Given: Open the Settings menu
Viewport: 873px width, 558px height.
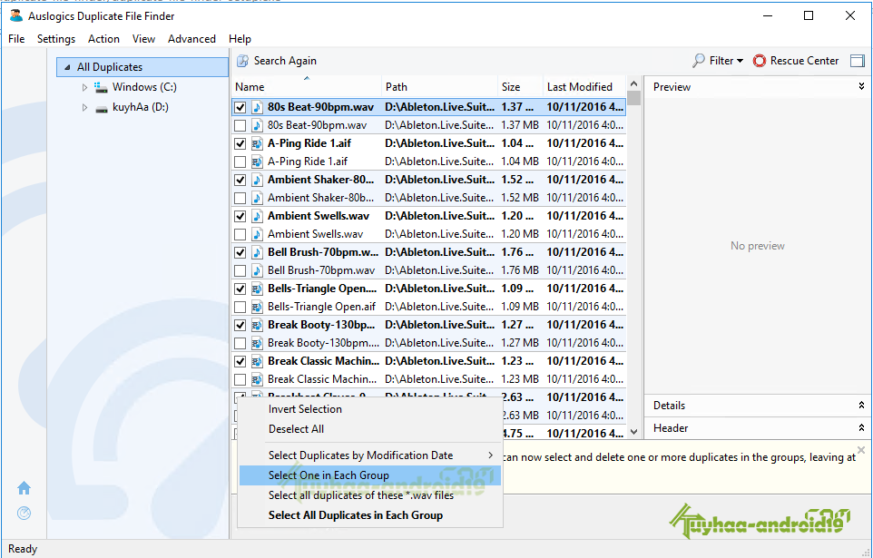Looking at the screenshot, I should click(x=56, y=39).
